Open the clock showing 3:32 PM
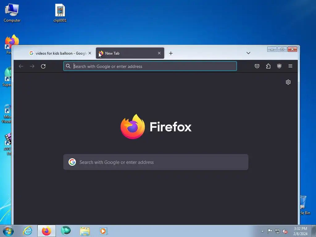 pos(300,231)
